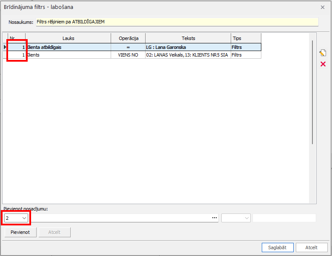
Task: Click Filtrs type cell in Klients row
Action: pyautogui.click(x=246, y=55)
